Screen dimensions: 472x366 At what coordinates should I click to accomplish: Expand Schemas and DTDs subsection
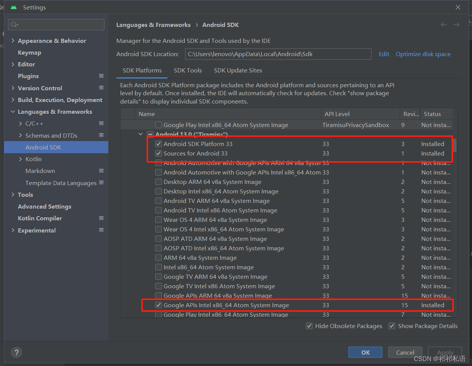(20, 135)
